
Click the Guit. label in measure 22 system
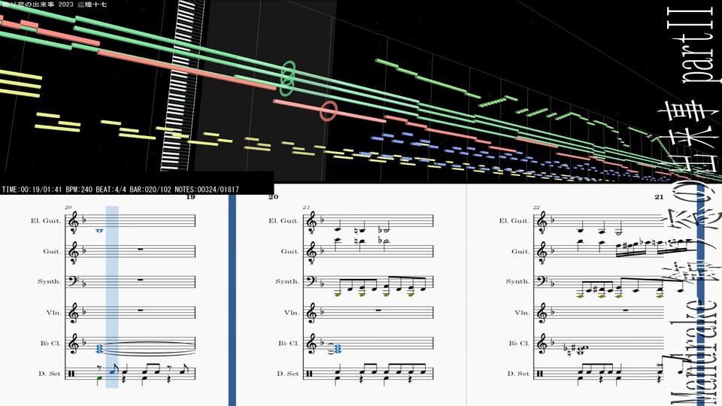tap(520, 251)
